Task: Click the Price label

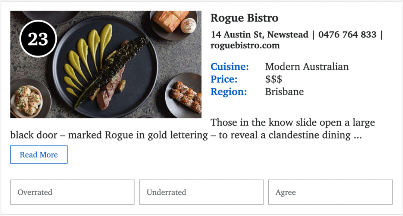Action: point(224,79)
